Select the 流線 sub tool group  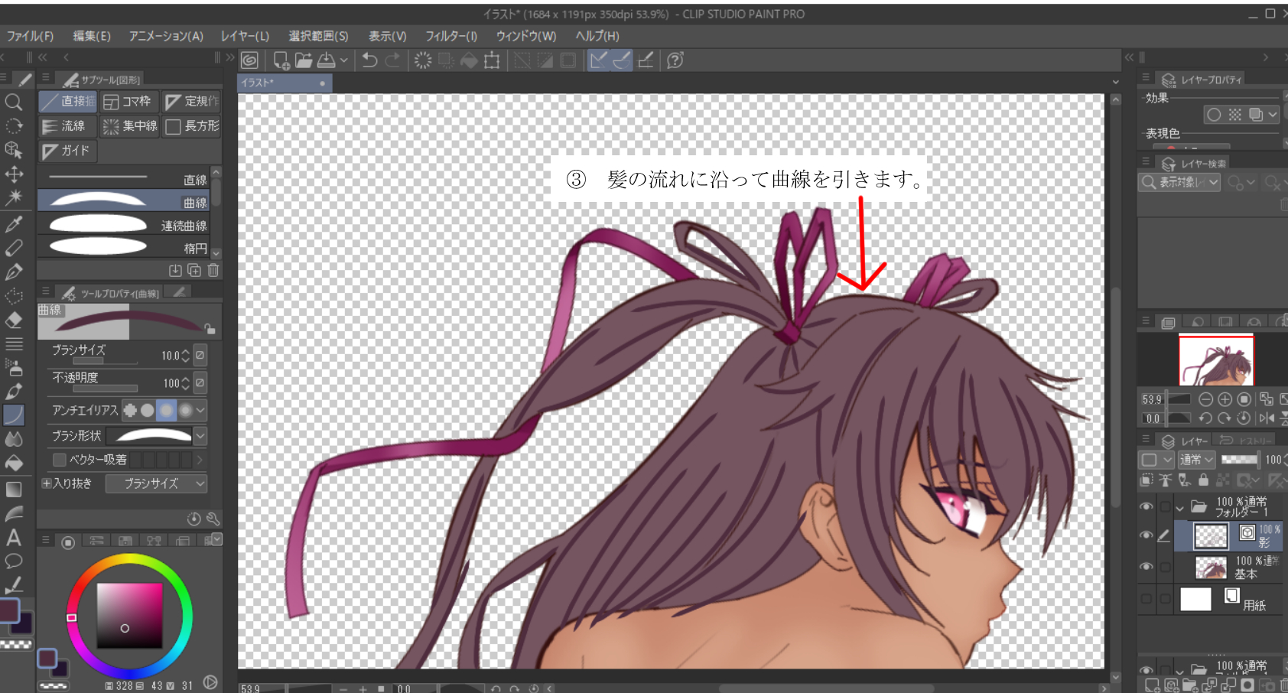click(x=67, y=126)
